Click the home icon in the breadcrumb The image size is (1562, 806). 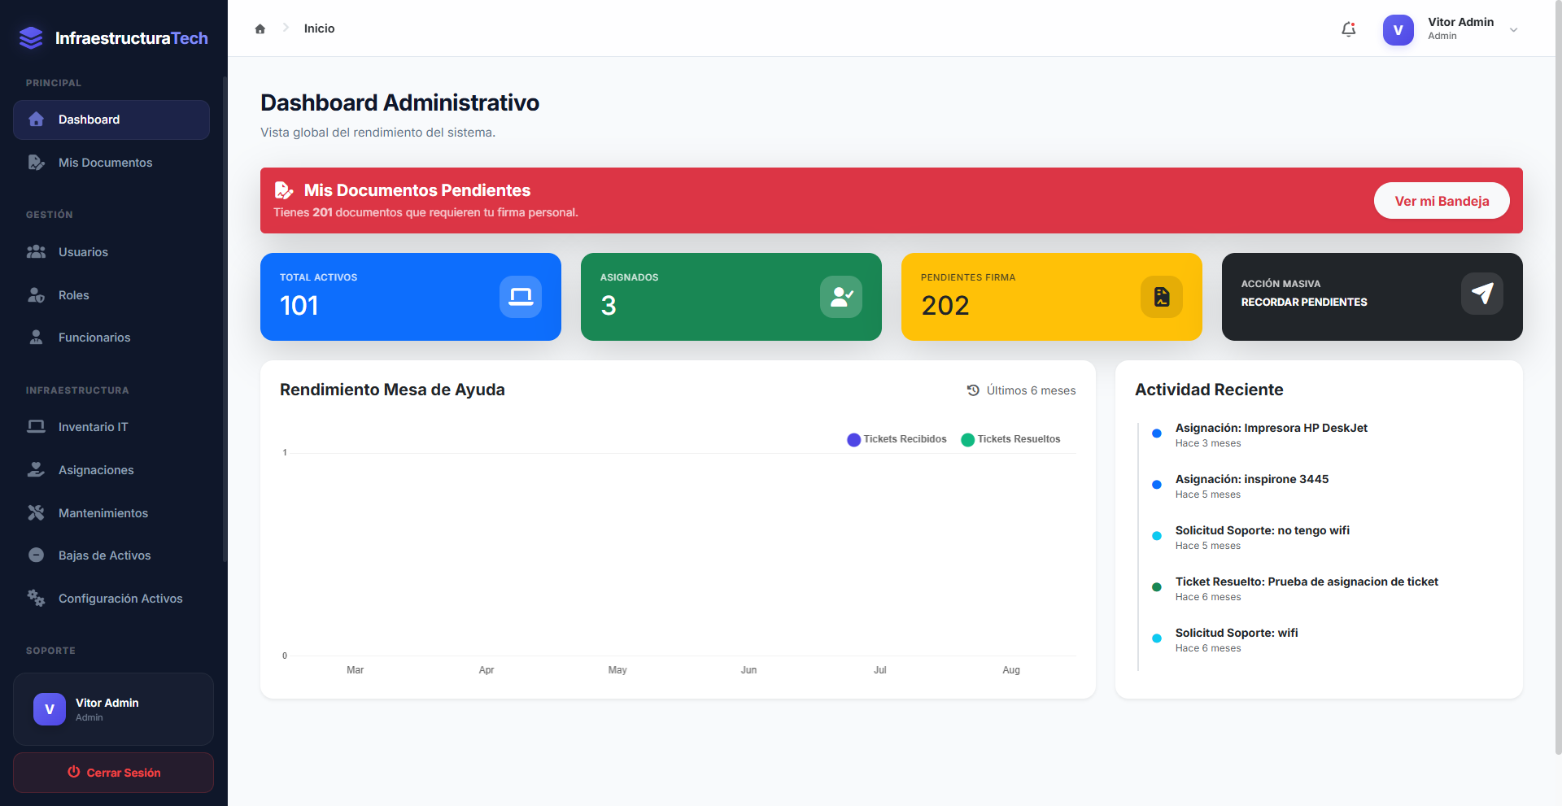coord(260,28)
